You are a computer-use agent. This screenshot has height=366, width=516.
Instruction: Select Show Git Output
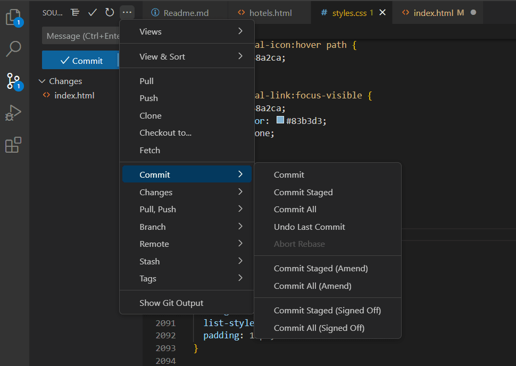pyautogui.click(x=187, y=303)
